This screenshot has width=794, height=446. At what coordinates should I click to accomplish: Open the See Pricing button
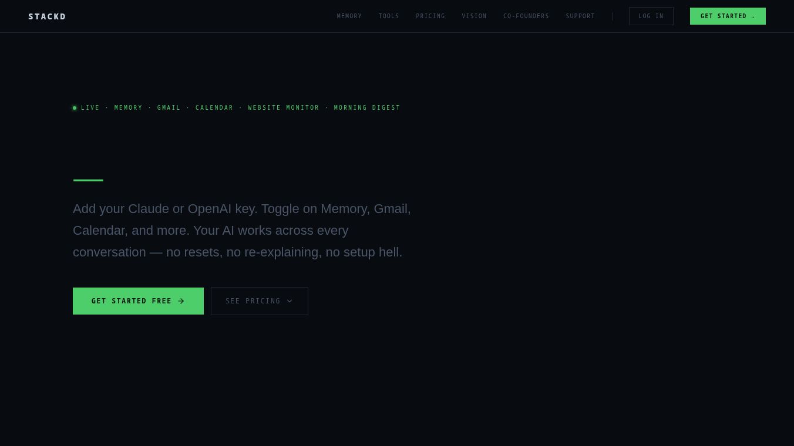tap(260, 301)
